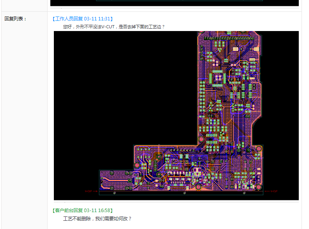Click the customer message 工艺不能删除
Viewport: 309px width, 229px height.
coord(97,218)
